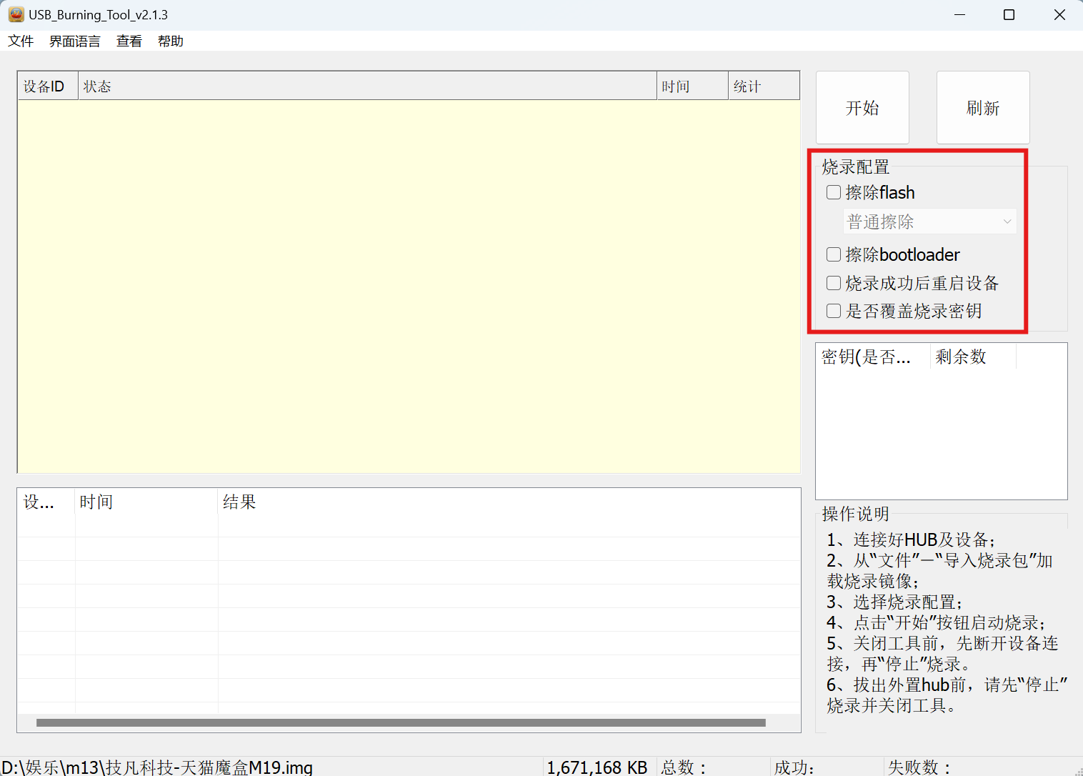Open the 查看 menu
Image resolution: width=1083 pixels, height=776 pixels.
pos(129,41)
